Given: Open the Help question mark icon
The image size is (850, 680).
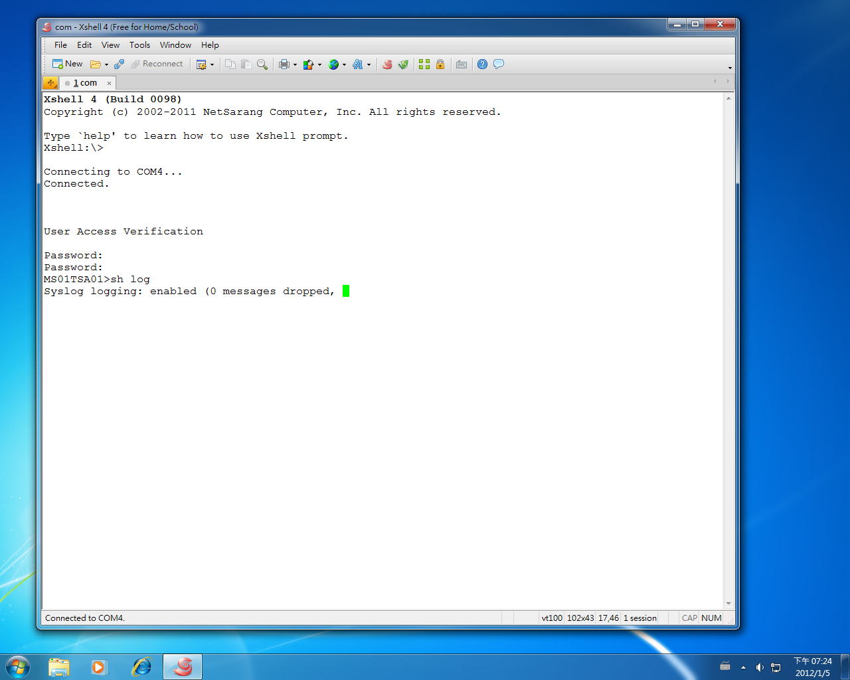Looking at the screenshot, I should tap(482, 64).
